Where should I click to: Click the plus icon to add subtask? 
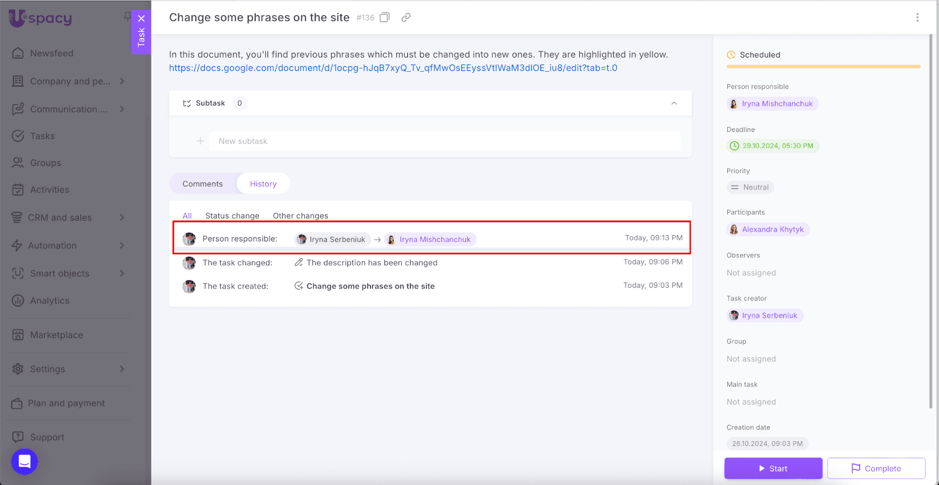[x=200, y=141]
